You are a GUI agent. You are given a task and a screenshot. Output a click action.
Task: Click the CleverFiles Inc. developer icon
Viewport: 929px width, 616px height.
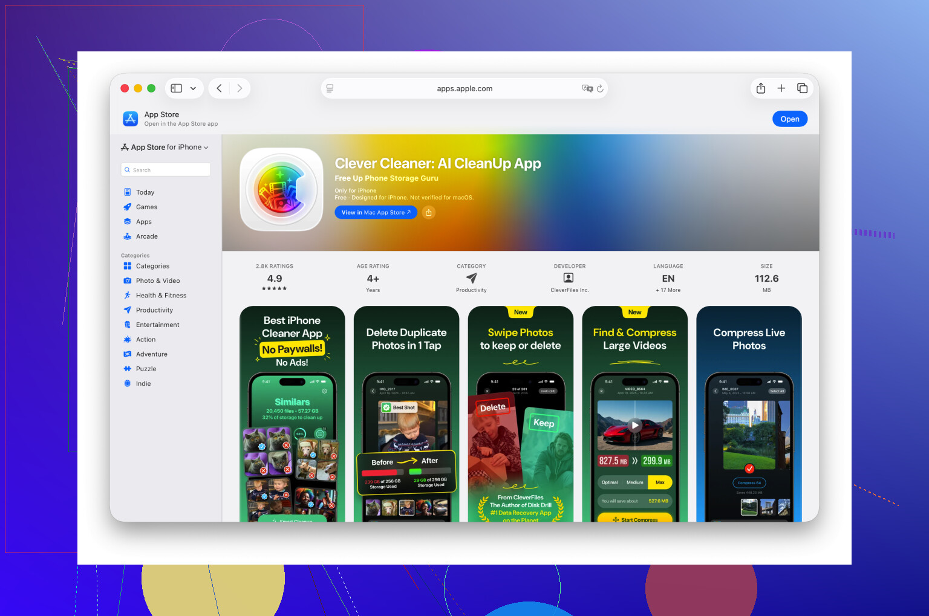point(569,278)
